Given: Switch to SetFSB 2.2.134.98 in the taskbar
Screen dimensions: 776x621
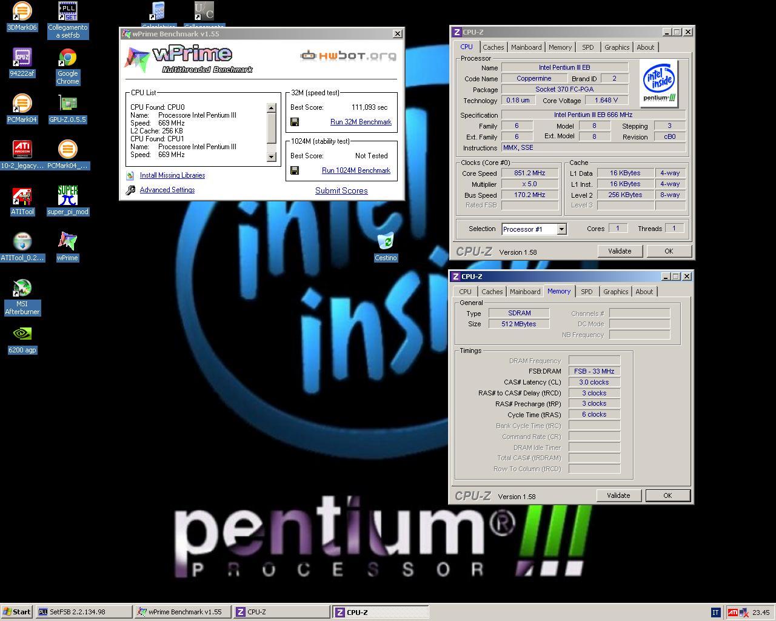Looking at the screenshot, I should click(84, 612).
